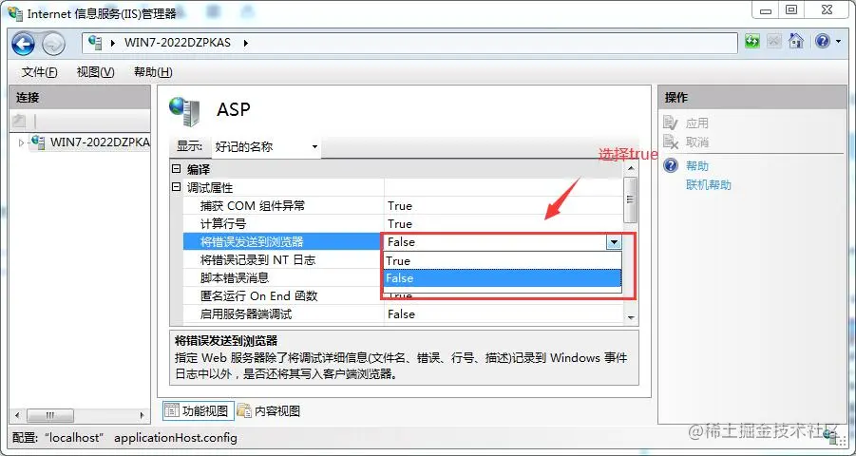Click connections pane toolbar icon

[20, 121]
